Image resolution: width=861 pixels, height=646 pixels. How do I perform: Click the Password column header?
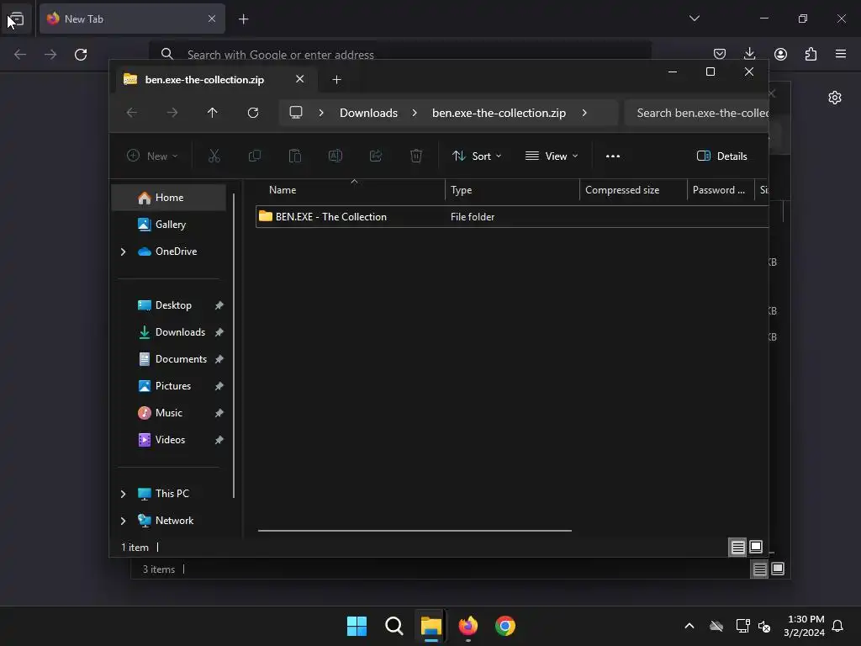click(721, 190)
